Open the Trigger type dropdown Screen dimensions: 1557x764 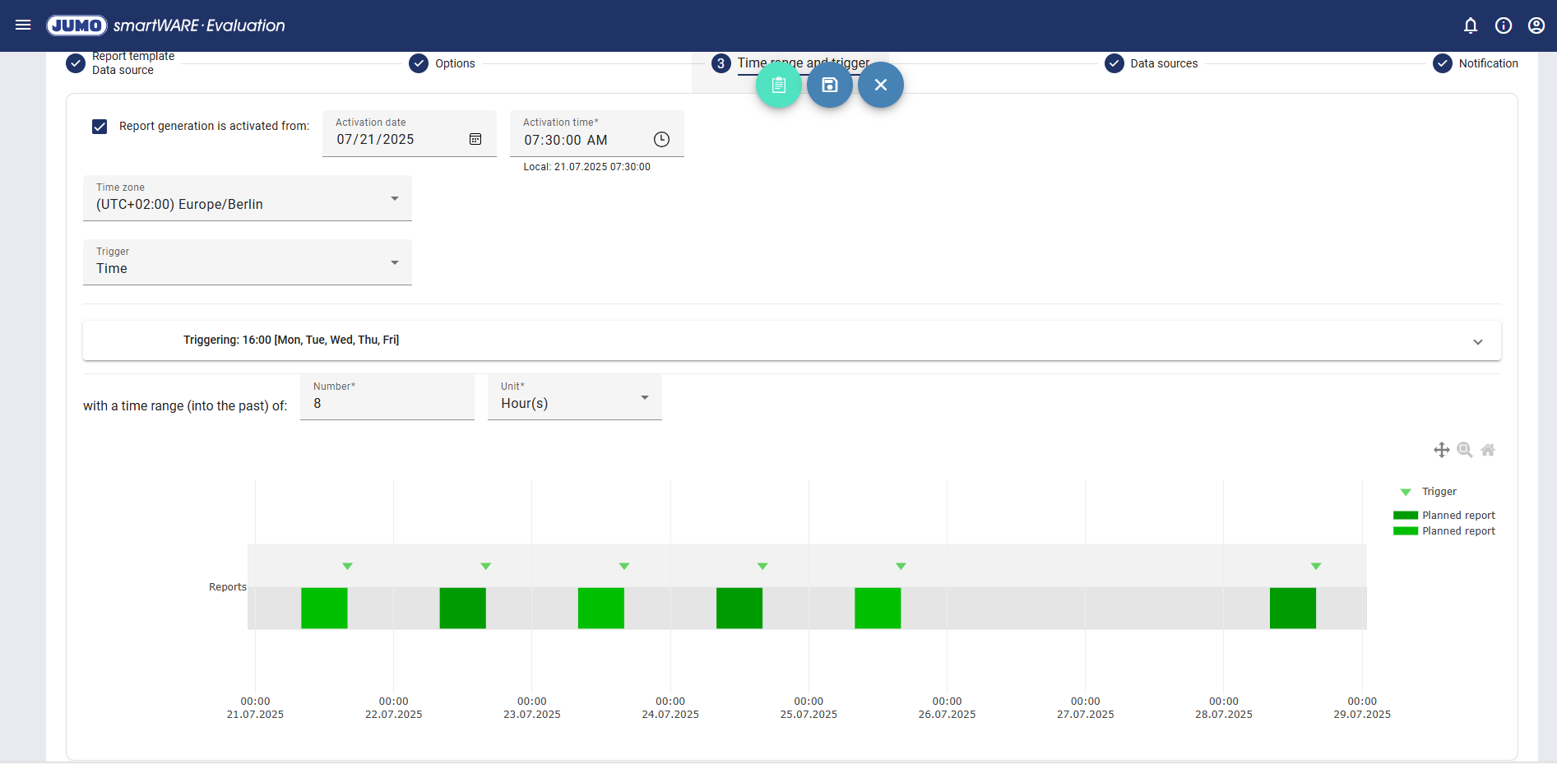[x=247, y=262]
